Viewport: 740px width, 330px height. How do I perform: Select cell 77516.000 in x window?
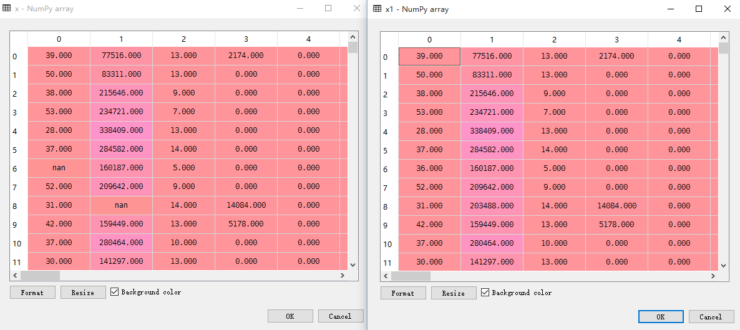click(x=121, y=56)
